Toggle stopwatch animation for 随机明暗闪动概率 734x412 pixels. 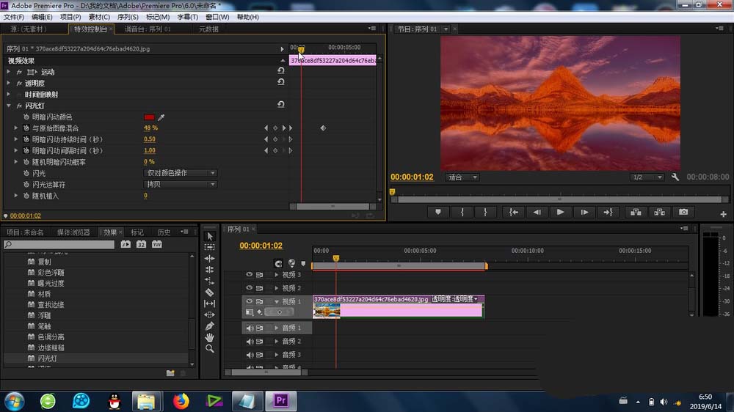pos(26,162)
